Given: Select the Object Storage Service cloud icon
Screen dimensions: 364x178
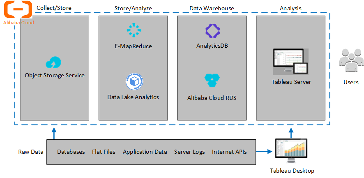Looking at the screenshot, I should pyautogui.click(x=54, y=62).
